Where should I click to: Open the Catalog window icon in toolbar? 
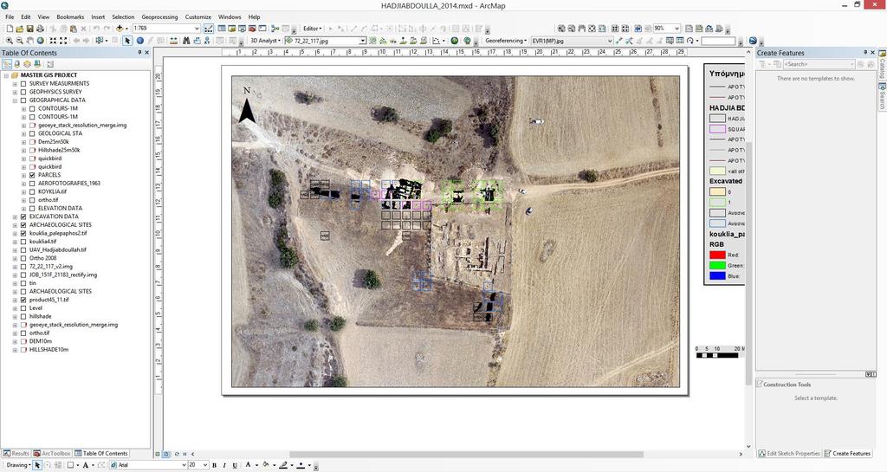(x=232, y=29)
